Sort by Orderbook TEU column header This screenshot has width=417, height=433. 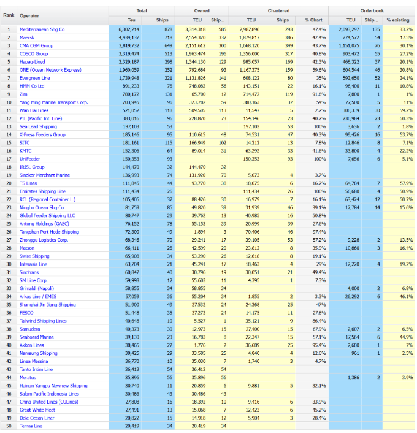coord(345,20)
